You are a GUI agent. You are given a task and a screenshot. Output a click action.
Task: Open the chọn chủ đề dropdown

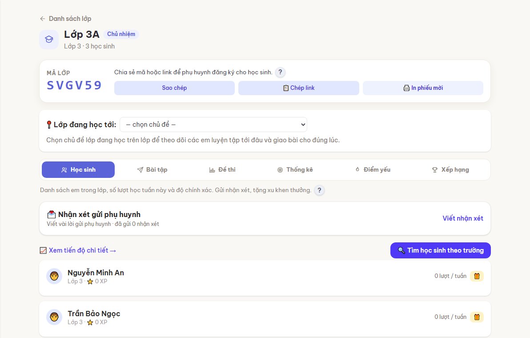tap(213, 125)
